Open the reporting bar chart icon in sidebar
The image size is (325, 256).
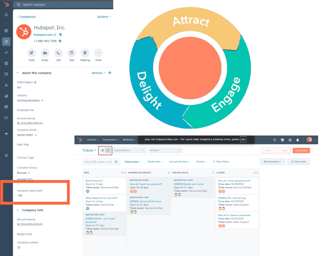[6, 96]
